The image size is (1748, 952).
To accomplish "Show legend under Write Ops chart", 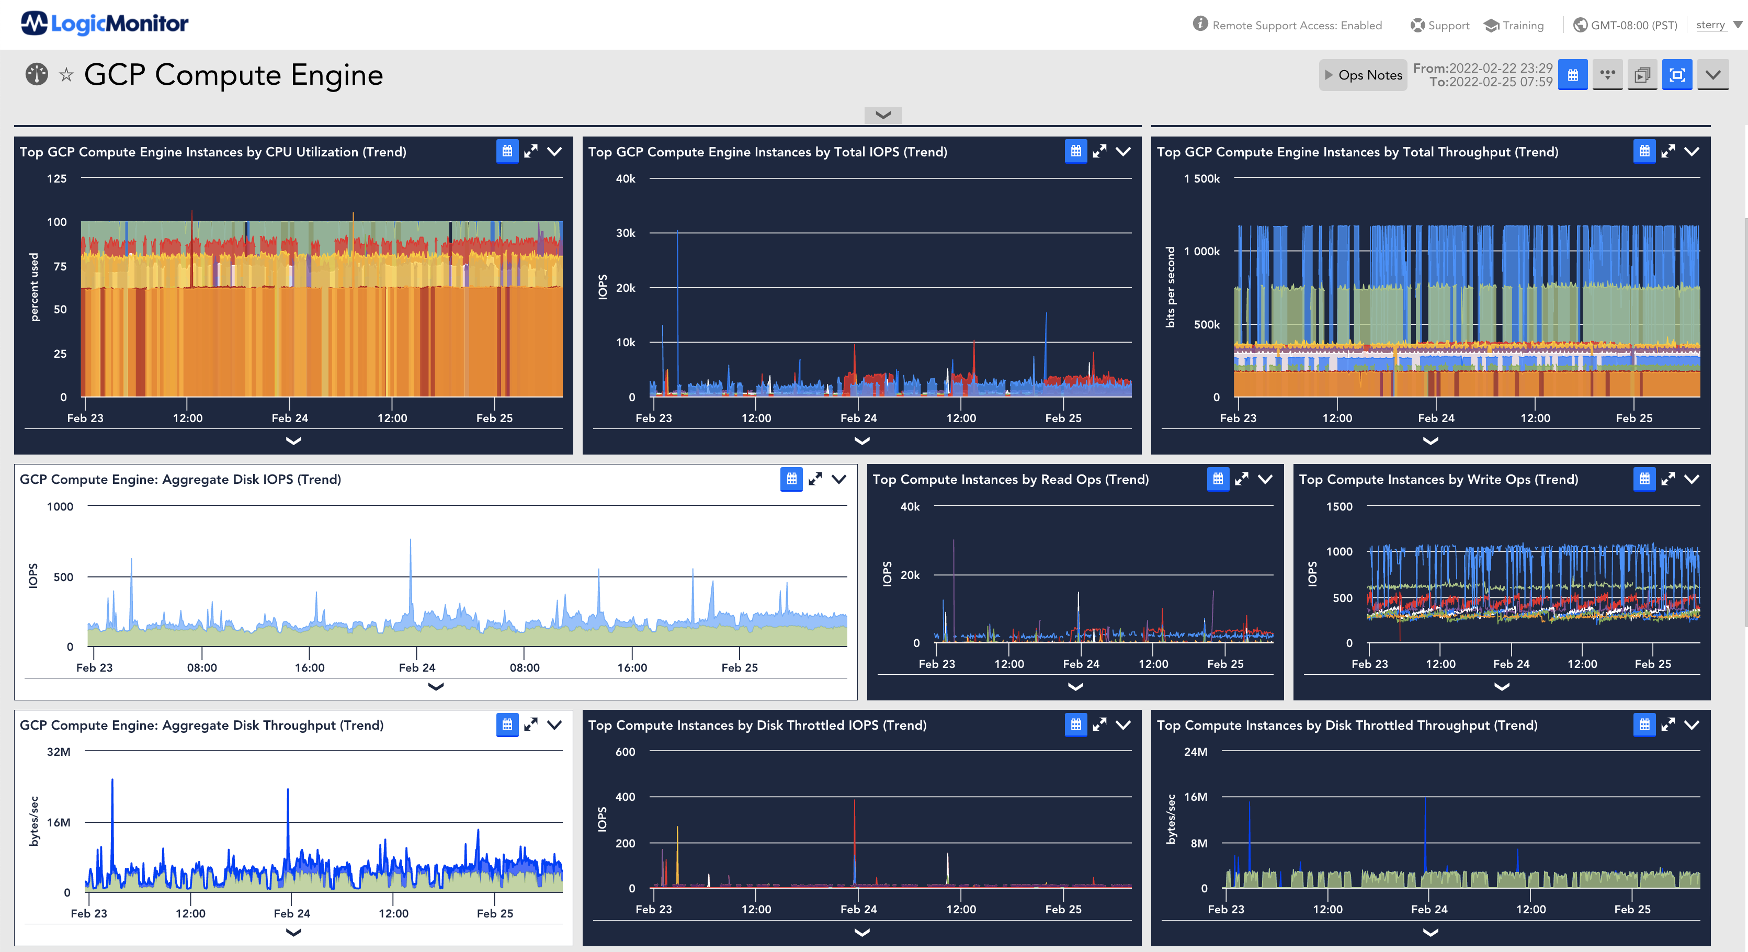I will 1502,687.
